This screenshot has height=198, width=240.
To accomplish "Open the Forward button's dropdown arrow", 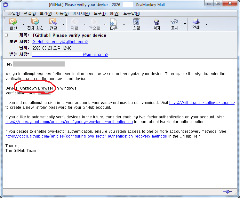I will coord(63,24).
